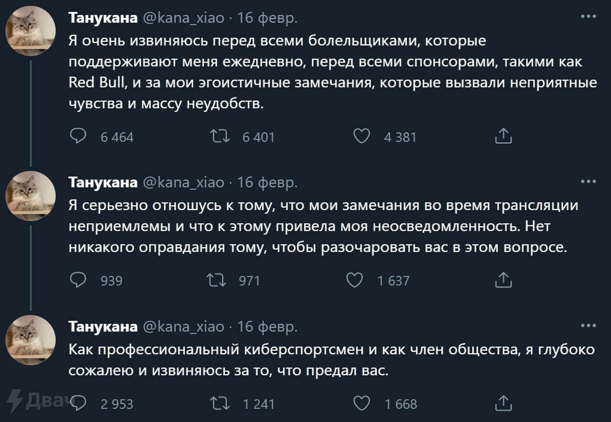Open the 16 февр. timestamp of third tweet

(267, 327)
